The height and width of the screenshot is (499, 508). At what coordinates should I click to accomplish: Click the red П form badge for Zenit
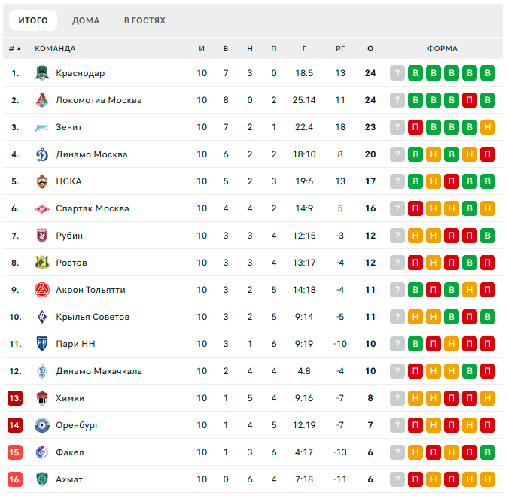point(415,127)
